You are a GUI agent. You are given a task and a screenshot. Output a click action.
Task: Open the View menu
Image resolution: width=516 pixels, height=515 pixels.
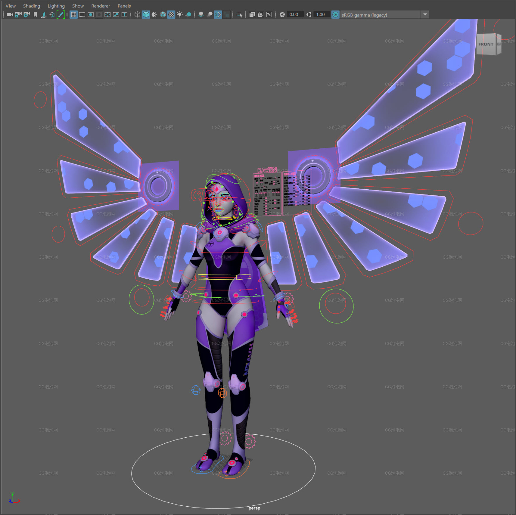(11, 6)
